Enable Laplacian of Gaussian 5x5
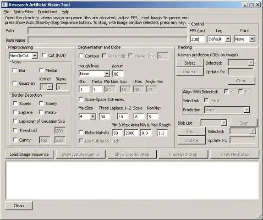Image resolution: width=263 pixels, height=220 pixels. [15, 121]
